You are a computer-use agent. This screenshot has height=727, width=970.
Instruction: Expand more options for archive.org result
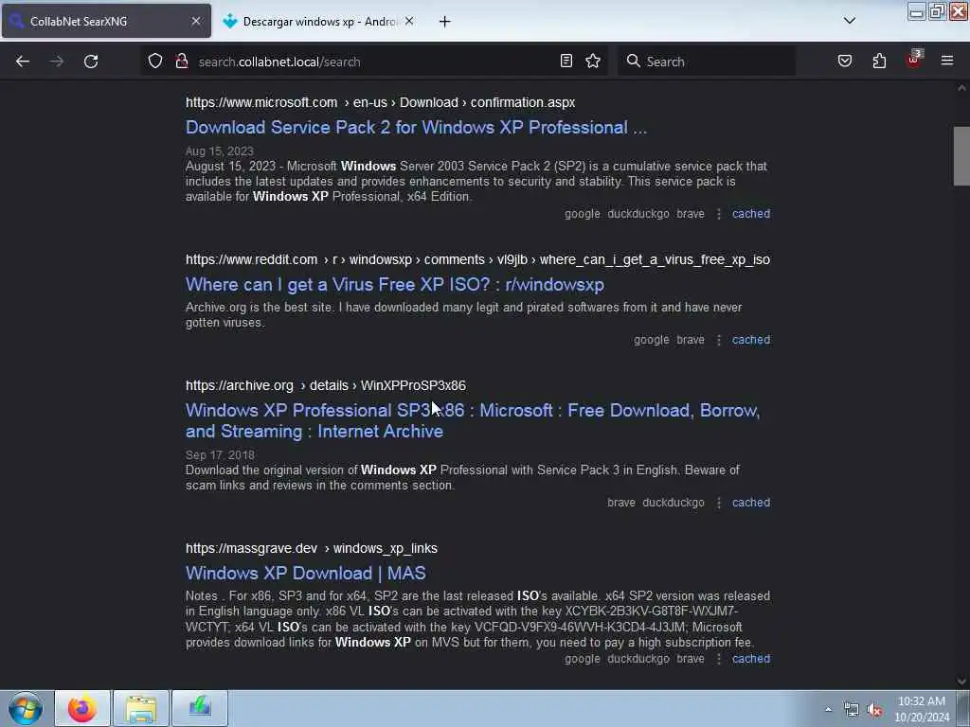point(719,503)
